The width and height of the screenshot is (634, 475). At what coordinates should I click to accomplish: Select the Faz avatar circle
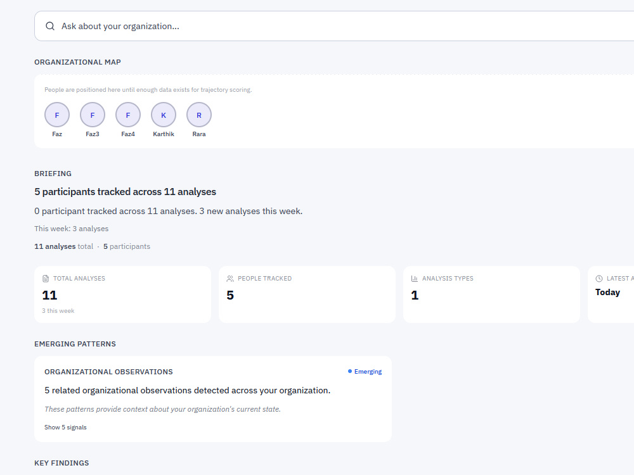[57, 115]
